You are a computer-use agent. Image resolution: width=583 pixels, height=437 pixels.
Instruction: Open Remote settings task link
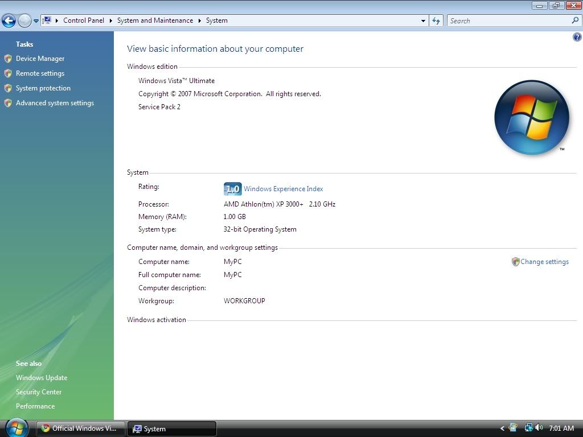pos(40,73)
